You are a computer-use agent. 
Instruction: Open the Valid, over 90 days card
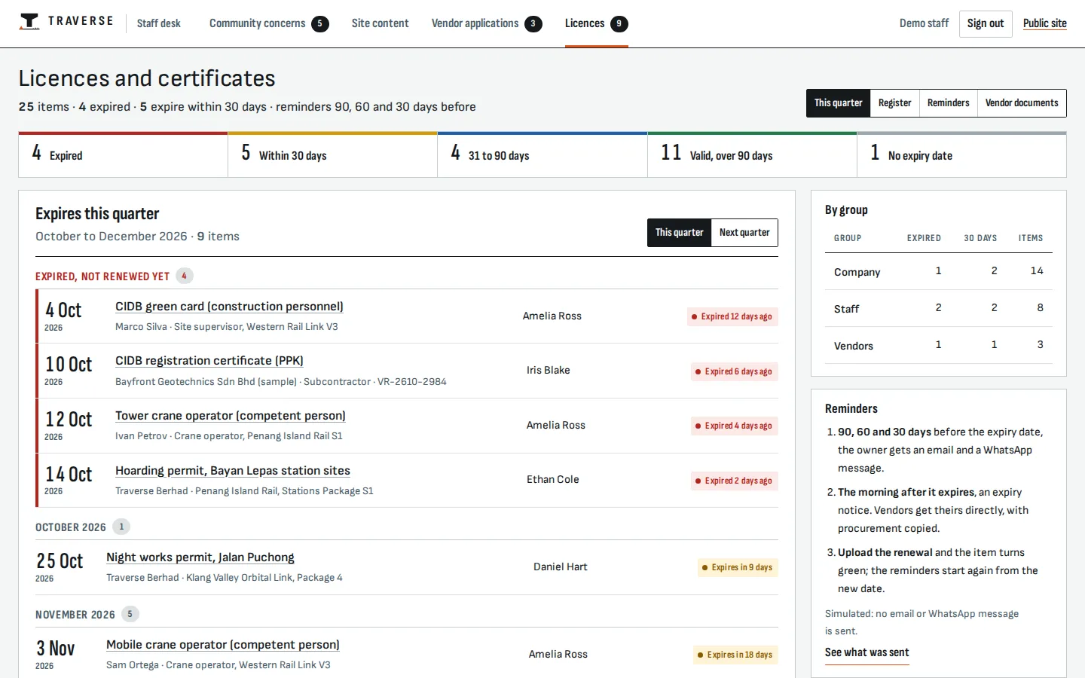(x=752, y=155)
